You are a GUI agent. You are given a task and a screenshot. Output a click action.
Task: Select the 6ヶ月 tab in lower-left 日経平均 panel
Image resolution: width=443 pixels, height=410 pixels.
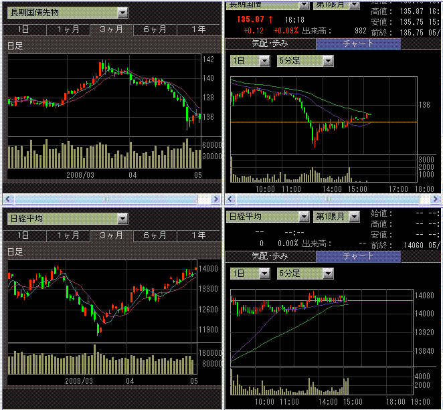coord(155,235)
